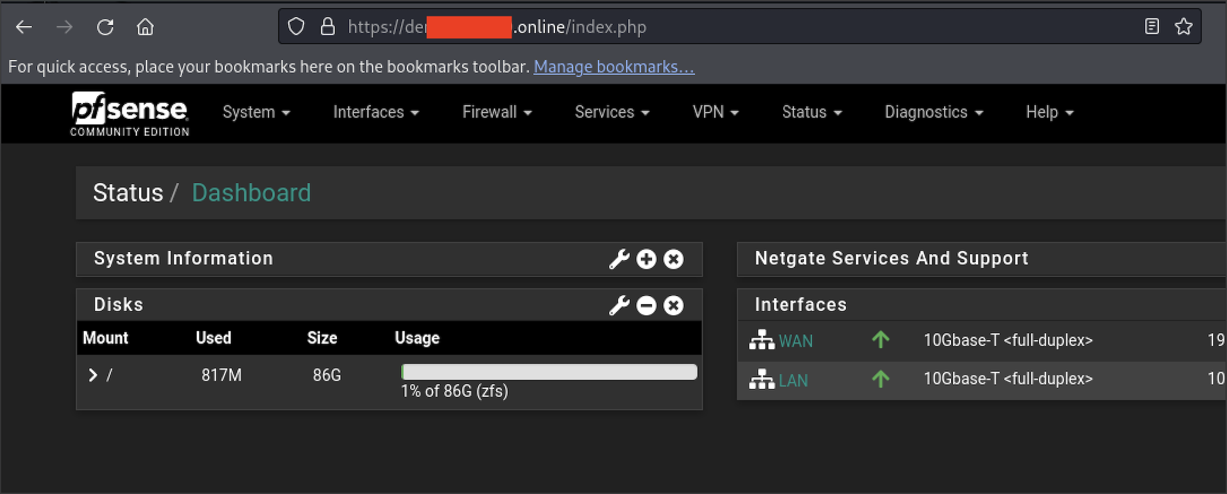The width and height of the screenshot is (1227, 494).
Task: Expand the Services menu
Action: point(612,112)
